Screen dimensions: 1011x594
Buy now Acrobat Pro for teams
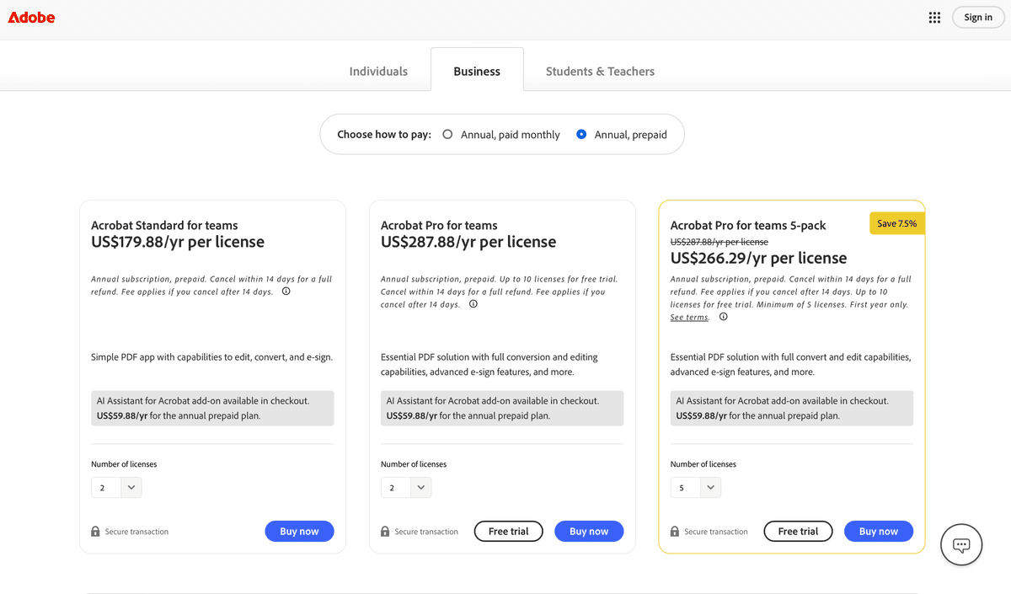coord(588,532)
